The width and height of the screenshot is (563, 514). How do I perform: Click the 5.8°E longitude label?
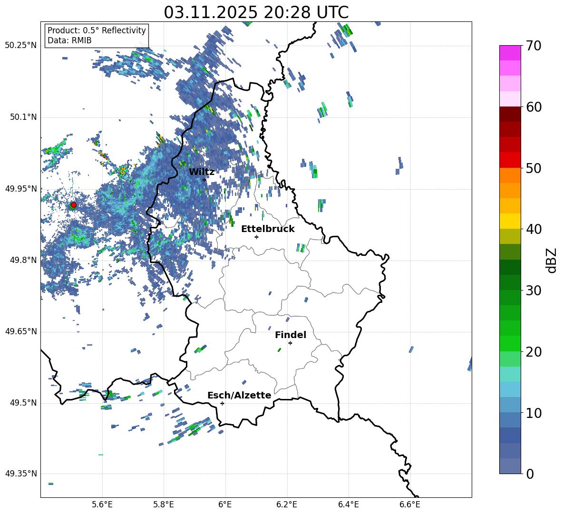click(x=164, y=504)
